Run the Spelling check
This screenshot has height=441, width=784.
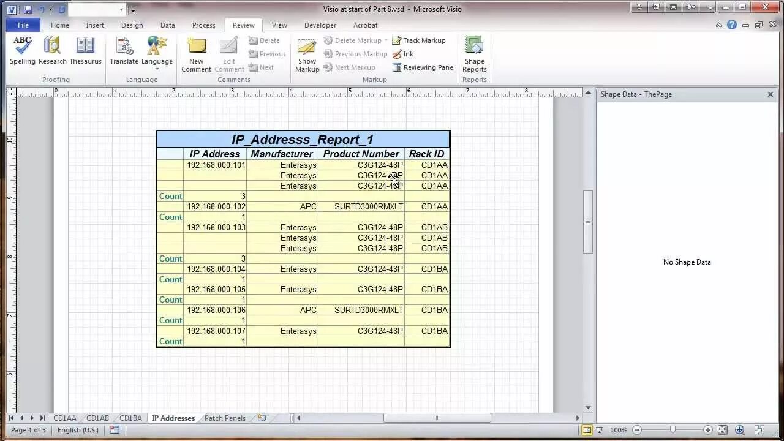pyautogui.click(x=23, y=51)
